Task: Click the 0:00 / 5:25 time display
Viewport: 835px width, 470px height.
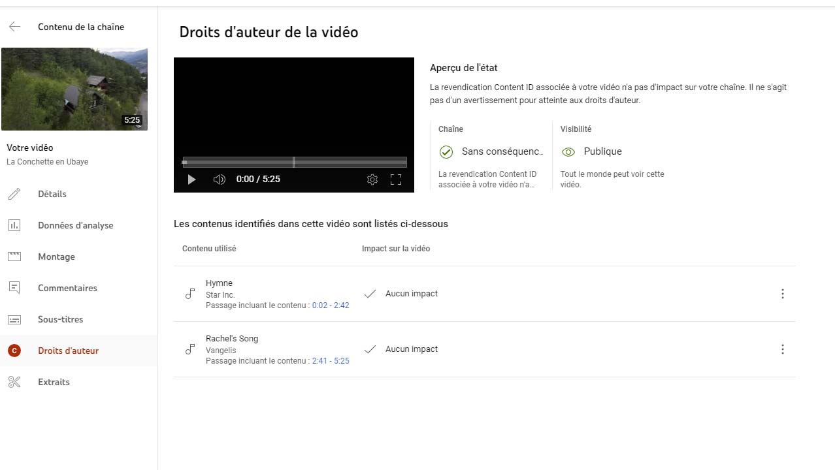Action: (x=258, y=179)
